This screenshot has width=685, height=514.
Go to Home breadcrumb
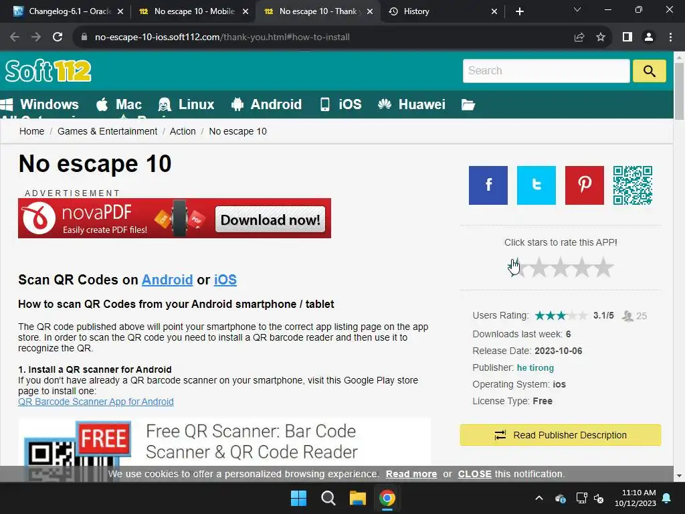click(31, 131)
